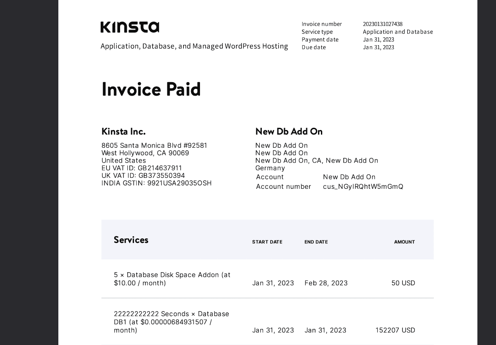Click the EU VAT ID GB214637911
This screenshot has height=345, width=496.
point(141,168)
